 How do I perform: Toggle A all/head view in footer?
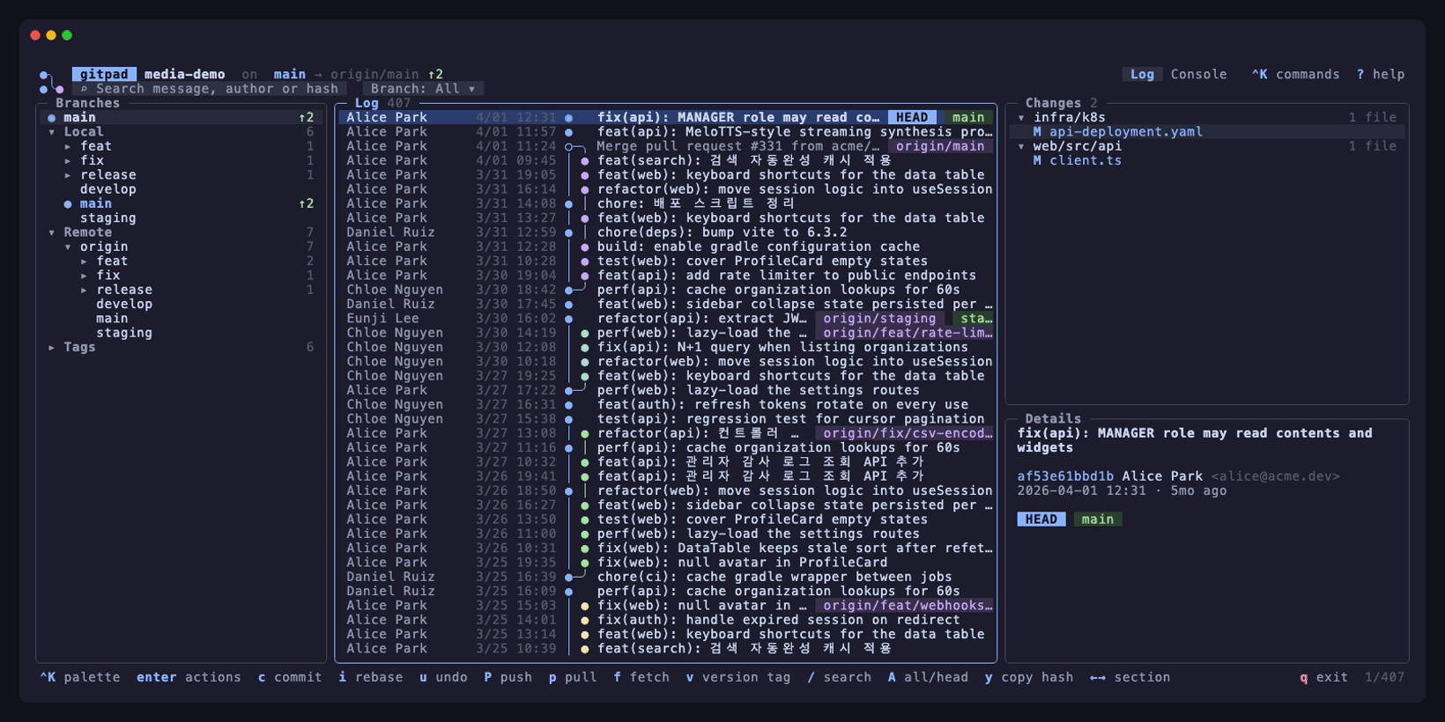[x=928, y=677]
